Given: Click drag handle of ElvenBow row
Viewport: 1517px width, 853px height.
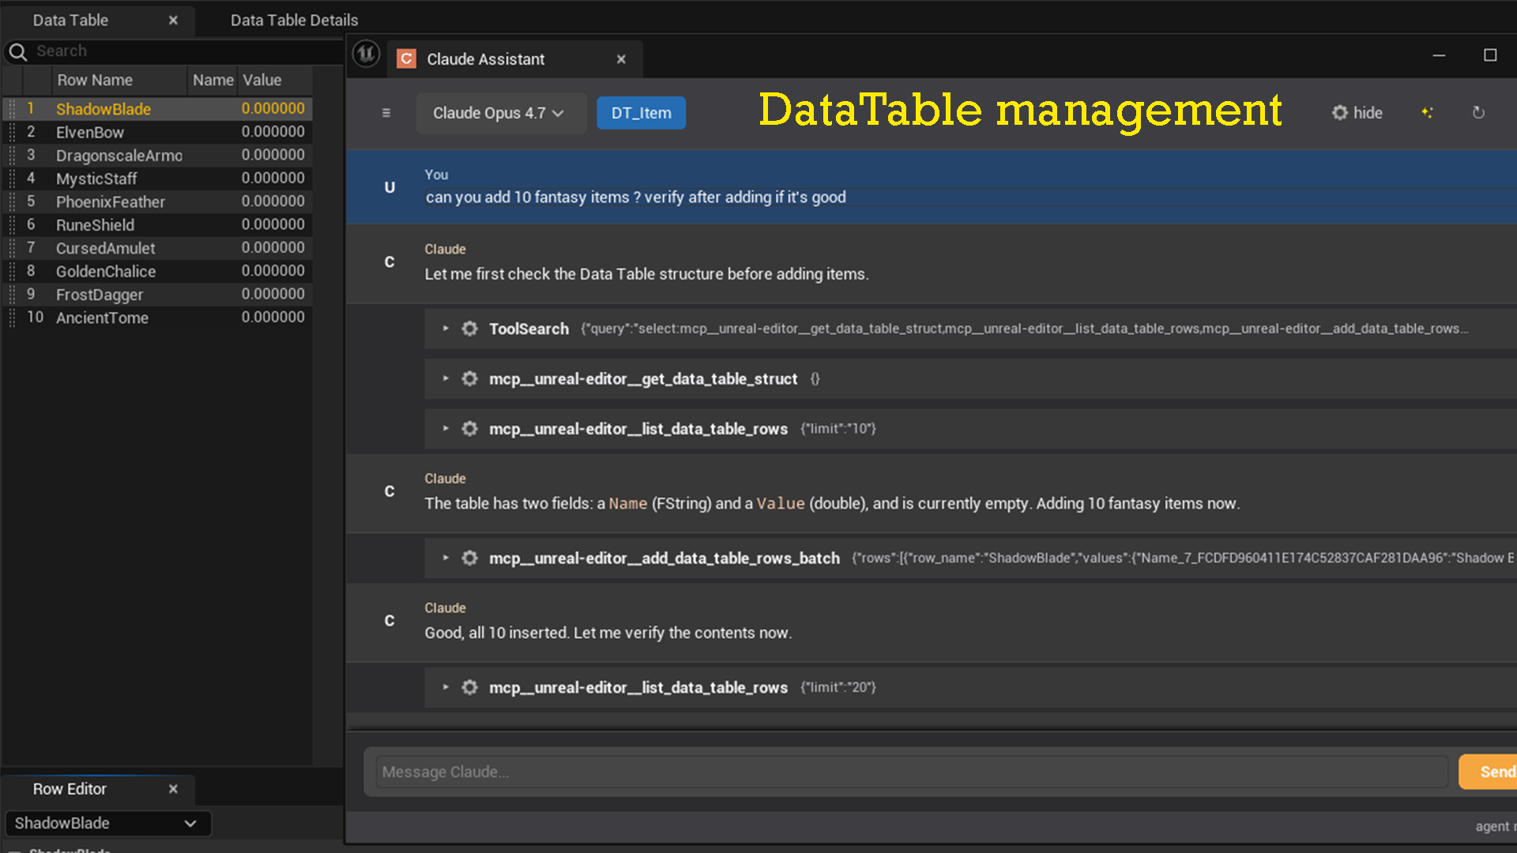Looking at the screenshot, I should click(x=12, y=132).
